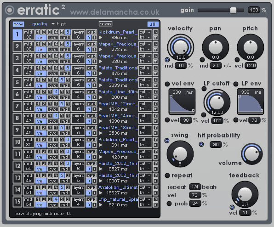Solo drum slot 1 with S button
Viewport: 274px width, 227px height.
click(155, 32)
